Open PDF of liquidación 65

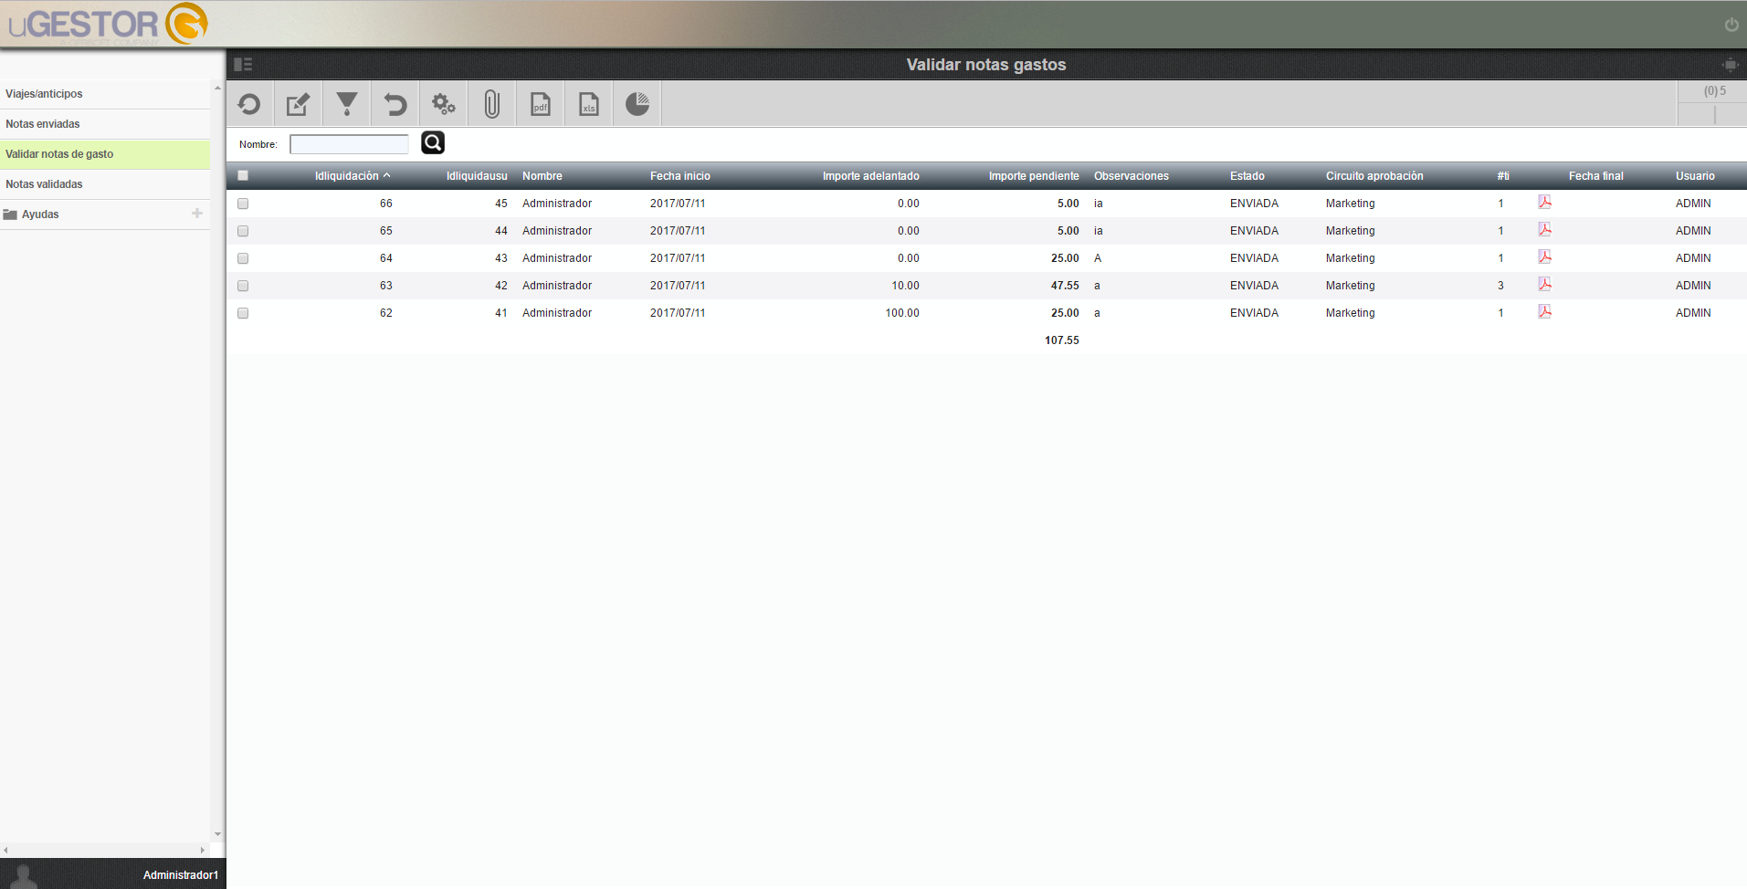[1544, 229]
